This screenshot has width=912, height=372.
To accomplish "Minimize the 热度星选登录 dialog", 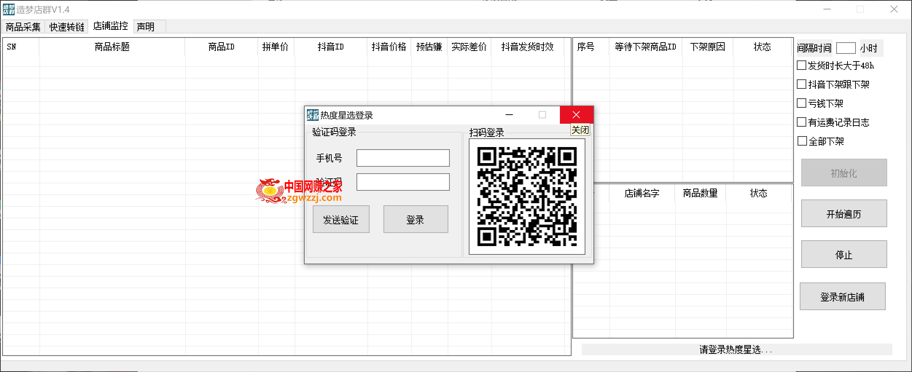I will (x=509, y=115).
